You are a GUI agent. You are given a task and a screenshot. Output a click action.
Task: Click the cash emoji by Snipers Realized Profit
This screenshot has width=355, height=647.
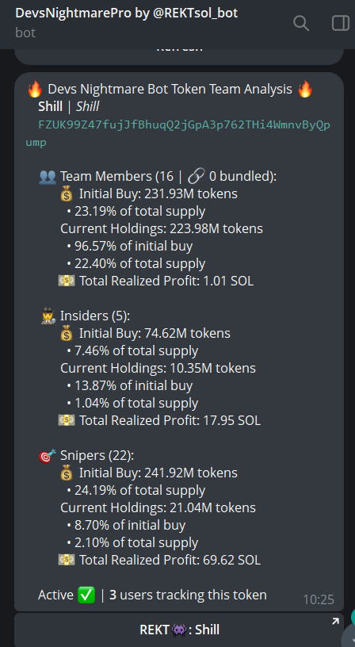pyautogui.click(x=67, y=560)
